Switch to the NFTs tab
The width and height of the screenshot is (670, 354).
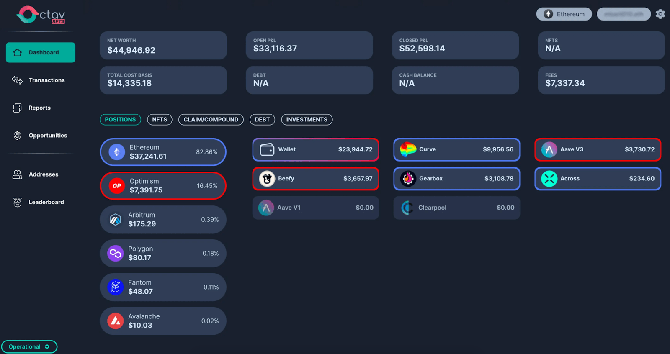[160, 120]
